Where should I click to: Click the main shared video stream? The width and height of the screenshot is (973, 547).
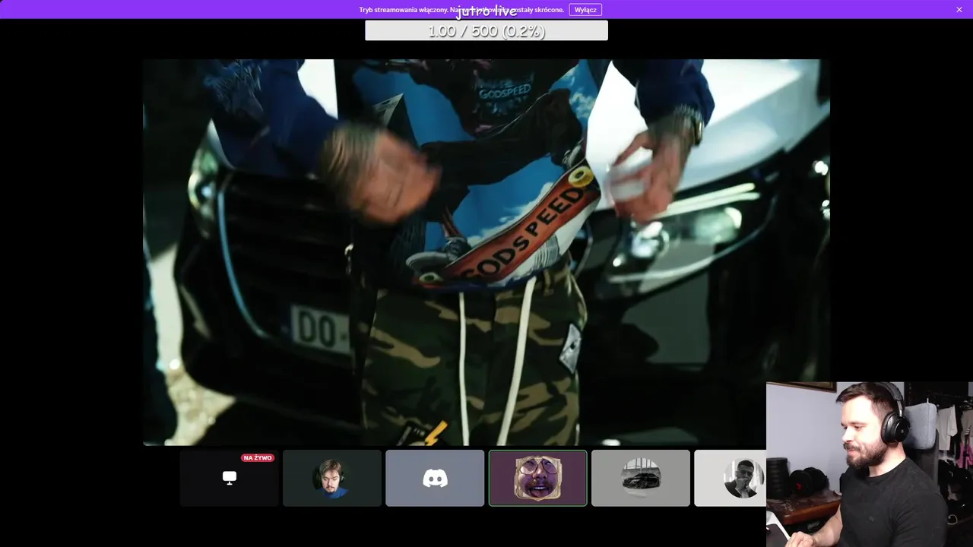[486, 252]
